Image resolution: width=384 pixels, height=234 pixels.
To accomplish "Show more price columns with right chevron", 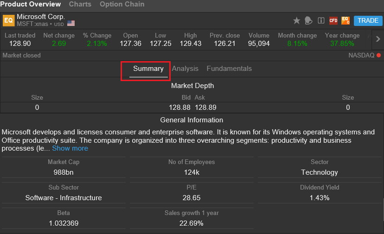I will [x=378, y=39].
